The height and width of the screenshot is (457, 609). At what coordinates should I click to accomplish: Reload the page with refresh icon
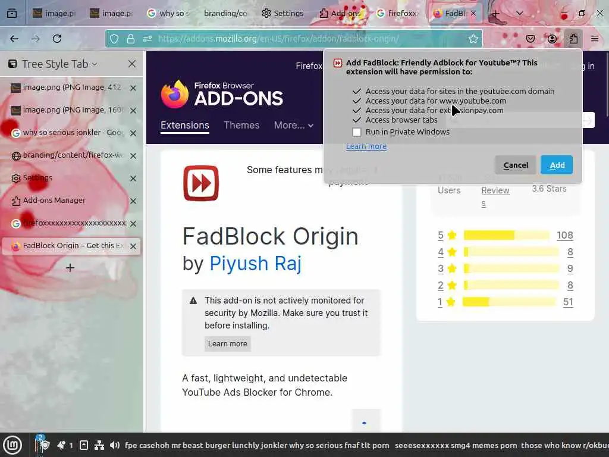point(57,39)
